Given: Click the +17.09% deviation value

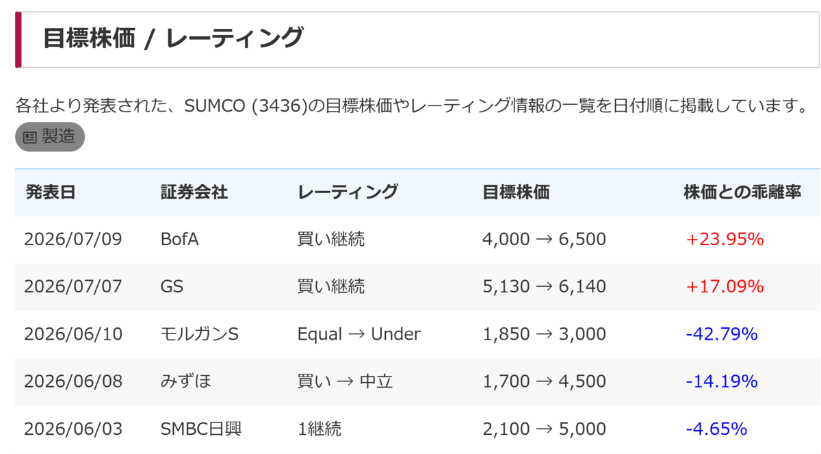Looking at the screenshot, I should [725, 286].
